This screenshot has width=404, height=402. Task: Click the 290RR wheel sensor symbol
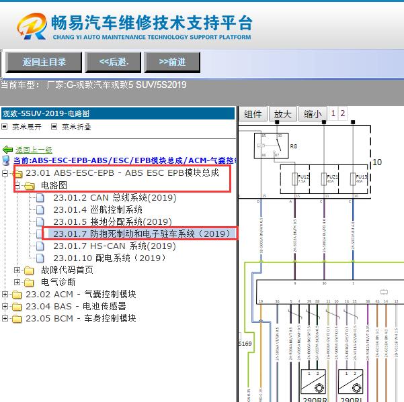(313, 382)
